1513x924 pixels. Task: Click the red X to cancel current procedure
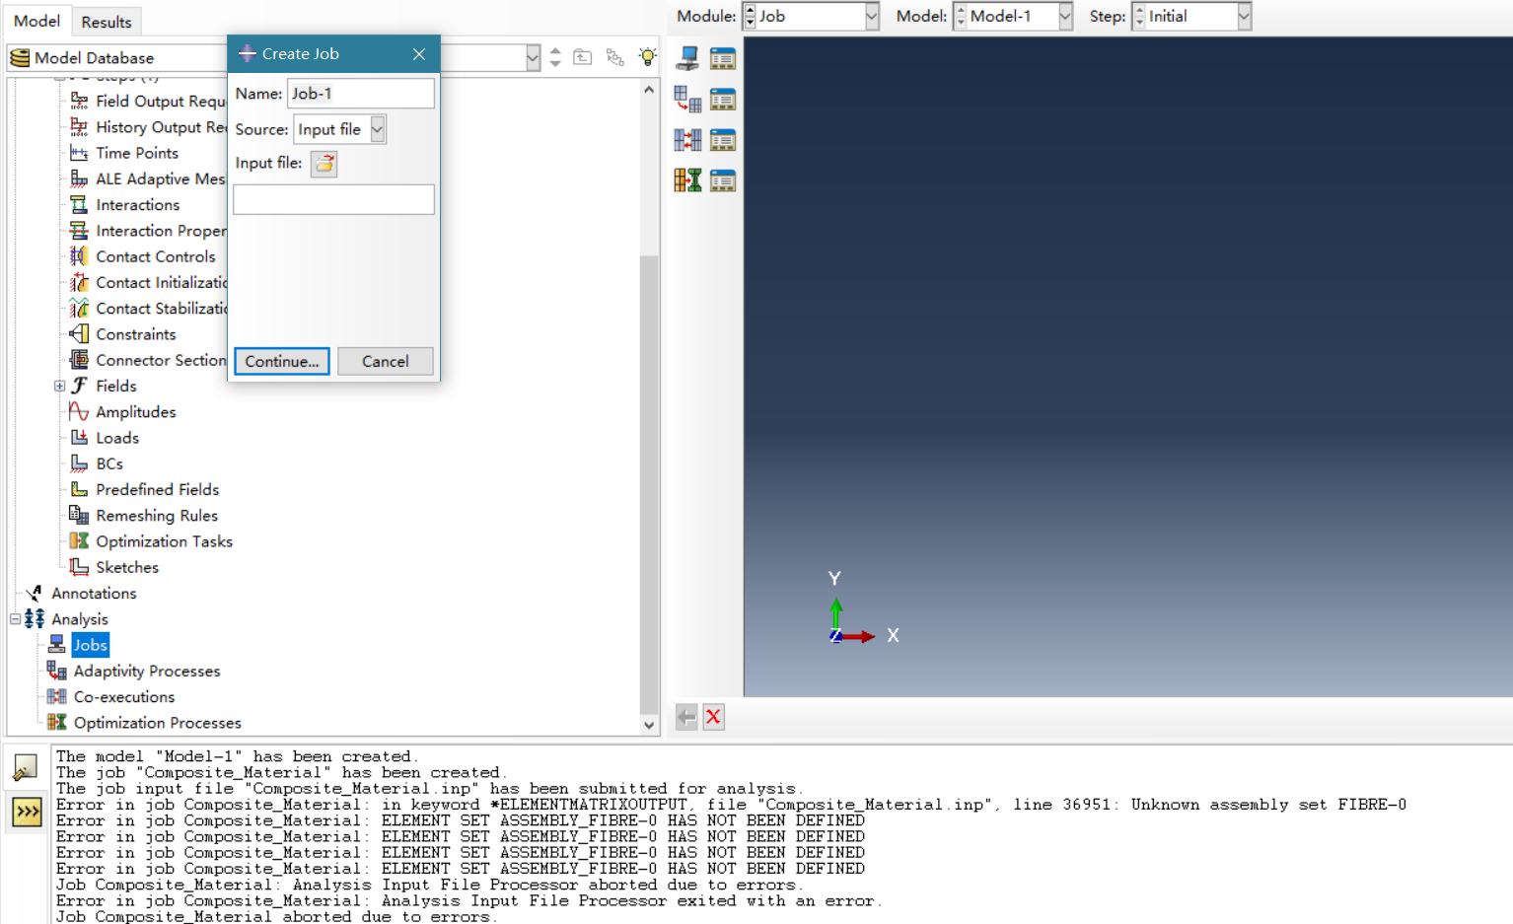click(x=713, y=717)
